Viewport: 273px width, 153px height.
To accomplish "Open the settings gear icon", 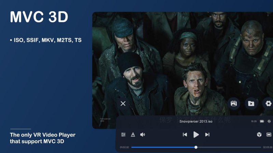I will pyautogui.click(x=268, y=103).
